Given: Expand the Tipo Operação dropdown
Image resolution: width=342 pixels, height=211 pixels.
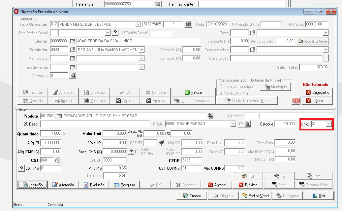Looking at the screenshot, I should click(138, 24).
